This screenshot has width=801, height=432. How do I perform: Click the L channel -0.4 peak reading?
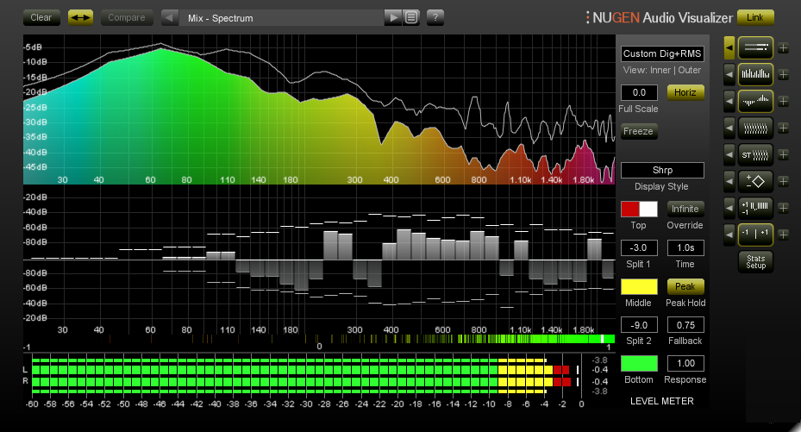click(600, 370)
